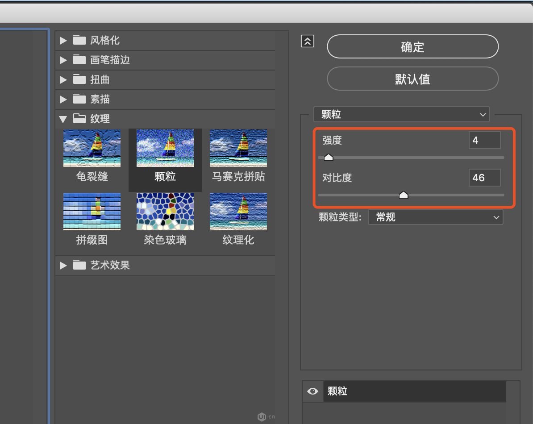The width and height of the screenshot is (533, 424).
Task: Expand the 扭曲 filter folder
Action: (x=63, y=80)
